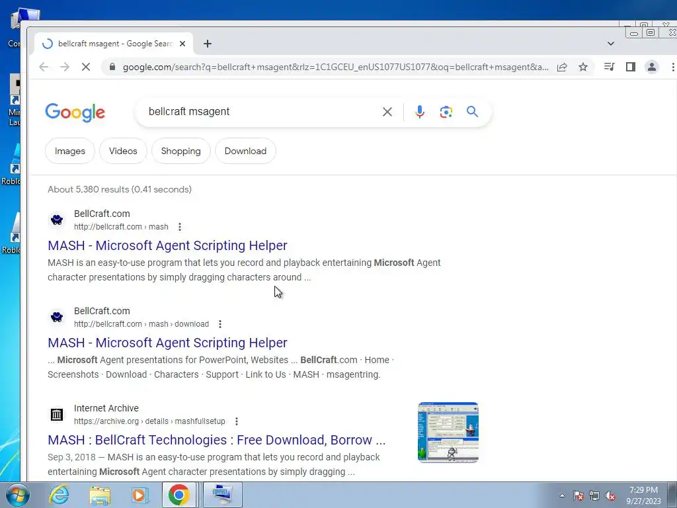Select the Download filter chip
677x508 pixels.
point(245,151)
